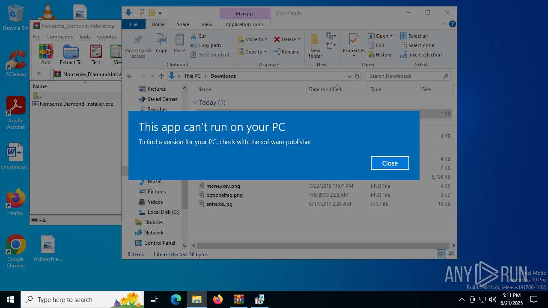Click Copy path in Clipboard group

pos(205,45)
